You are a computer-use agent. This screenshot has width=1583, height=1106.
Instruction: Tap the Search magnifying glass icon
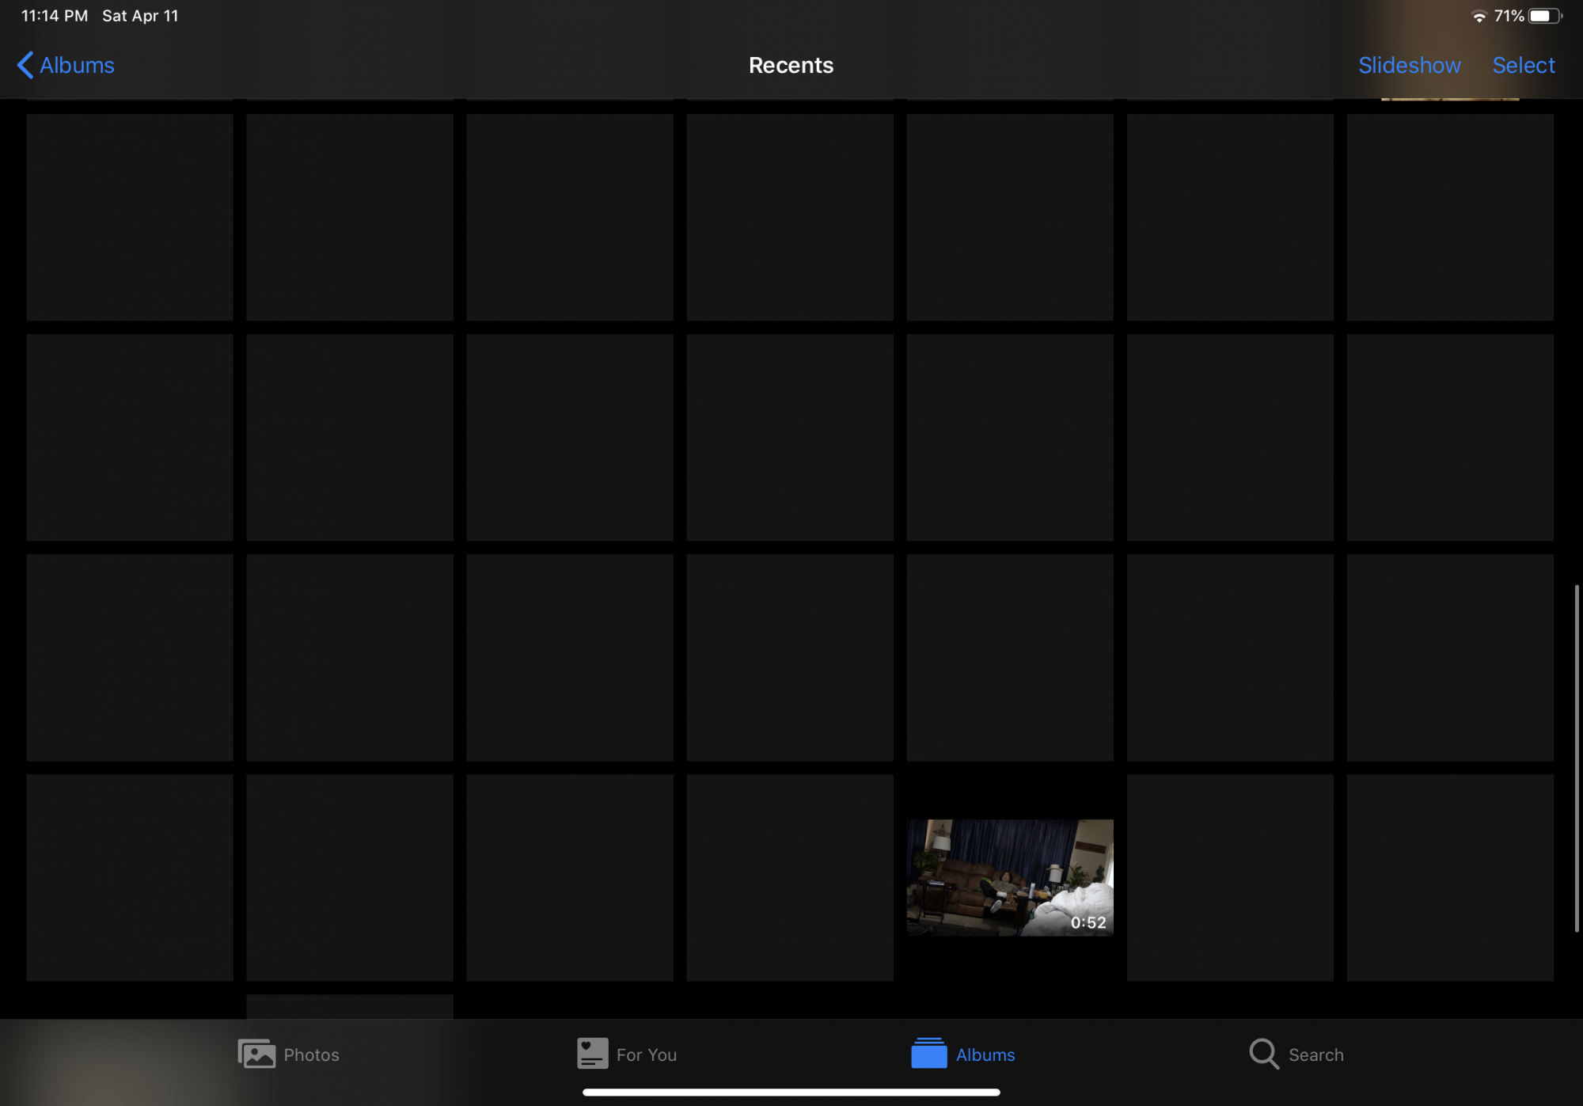[x=1263, y=1054]
